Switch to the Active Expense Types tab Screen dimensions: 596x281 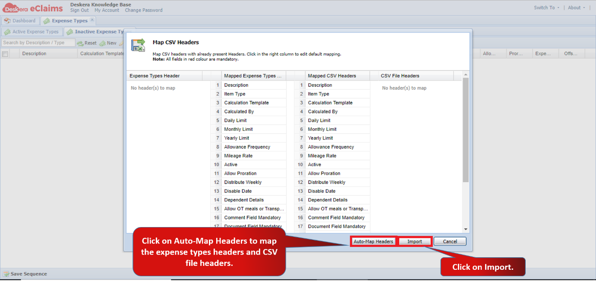[x=32, y=32]
